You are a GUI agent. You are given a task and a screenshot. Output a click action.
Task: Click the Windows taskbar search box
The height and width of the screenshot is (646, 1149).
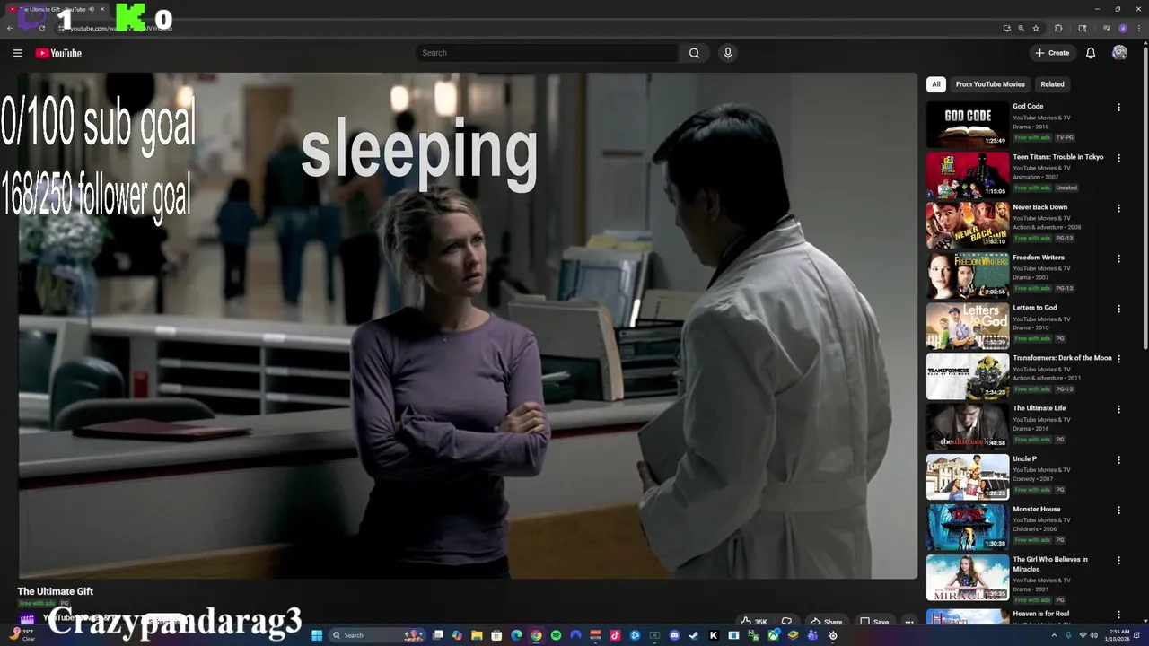click(377, 635)
